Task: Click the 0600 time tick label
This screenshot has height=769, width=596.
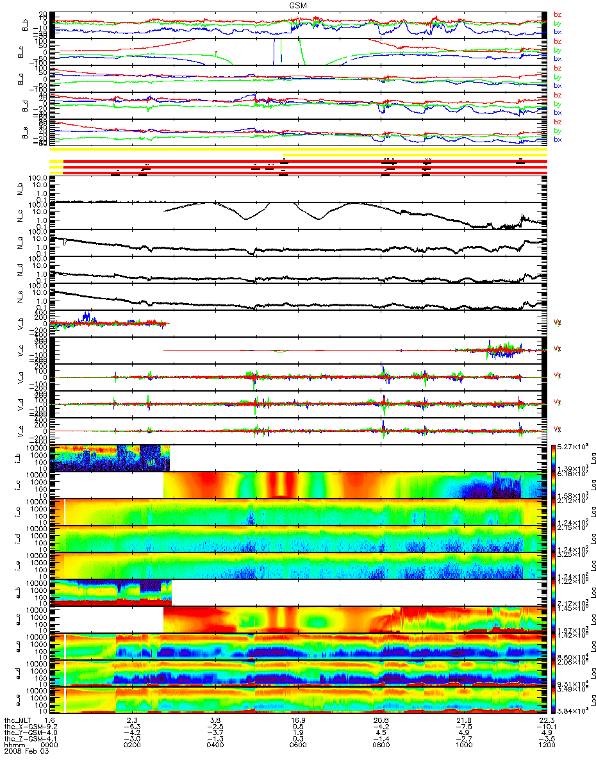Action: (298, 747)
